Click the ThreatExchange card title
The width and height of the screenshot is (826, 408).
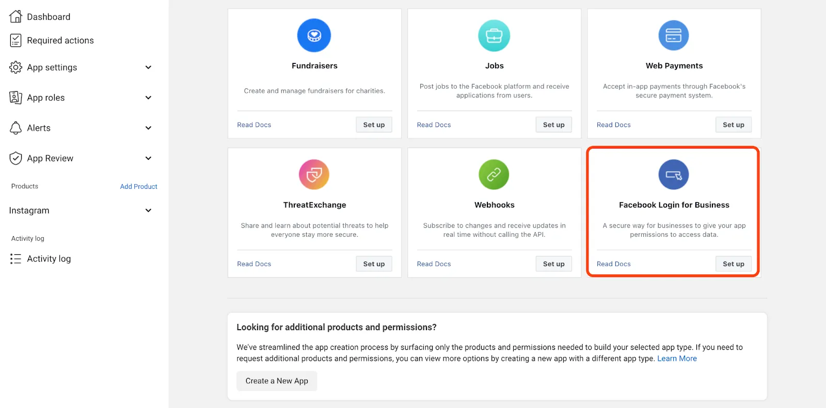point(314,205)
